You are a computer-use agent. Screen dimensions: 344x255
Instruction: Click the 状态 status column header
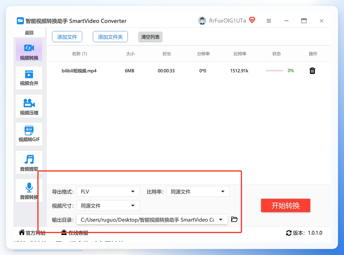coord(277,54)
